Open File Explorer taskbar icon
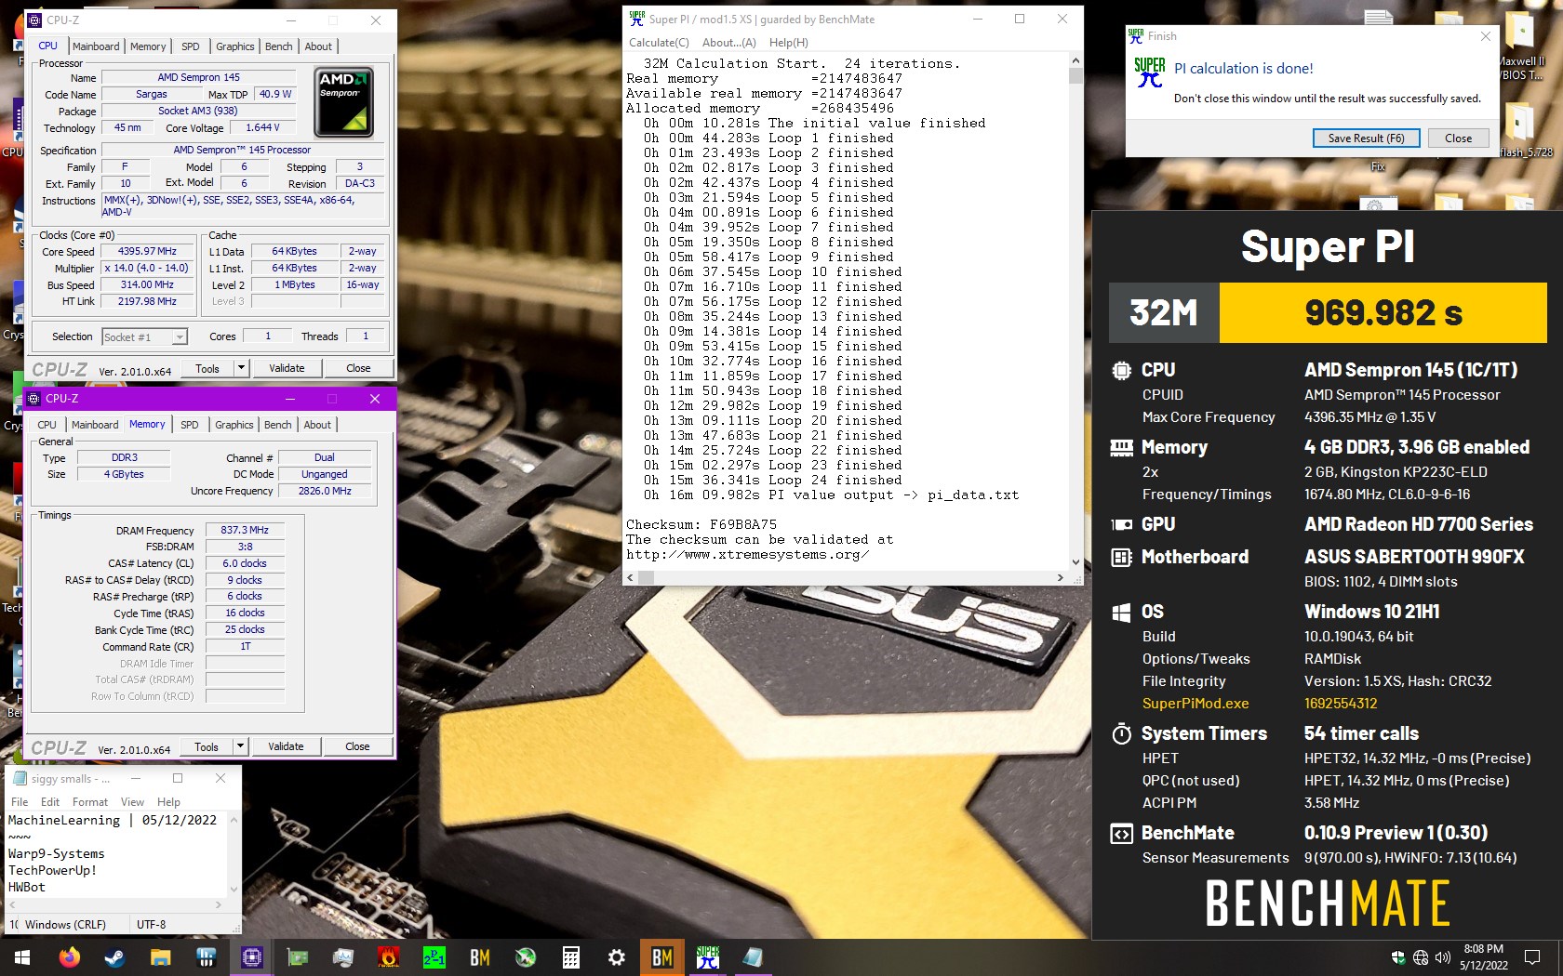 pyautogui.click(x=160, y=957)
